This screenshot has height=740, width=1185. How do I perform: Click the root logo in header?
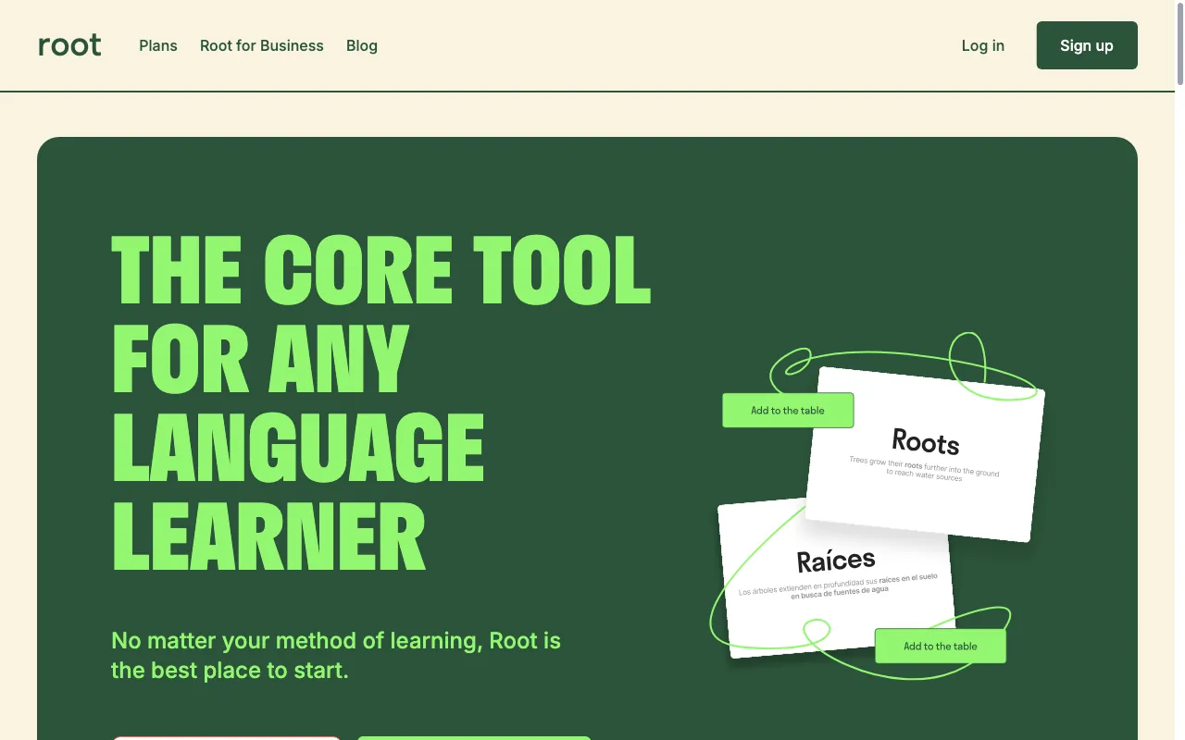[69, 45]
